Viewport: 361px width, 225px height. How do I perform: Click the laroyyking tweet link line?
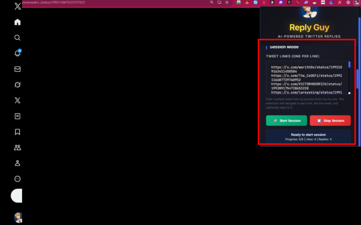307,92
